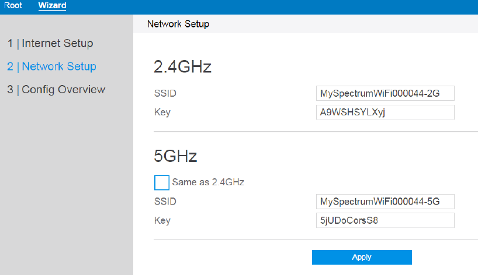Go to step 1 Internet Setup

click(x=50, y=43)
